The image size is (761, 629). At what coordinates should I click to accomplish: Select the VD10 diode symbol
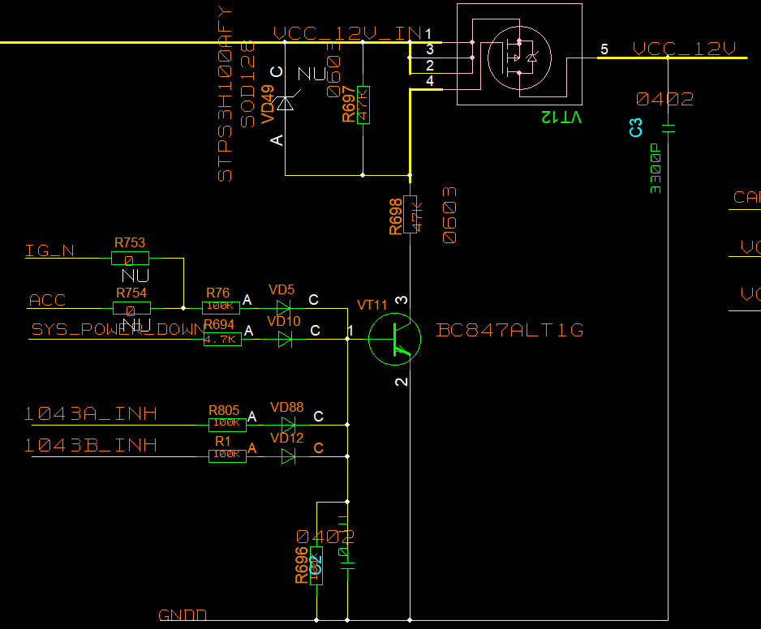click(284, 340)
